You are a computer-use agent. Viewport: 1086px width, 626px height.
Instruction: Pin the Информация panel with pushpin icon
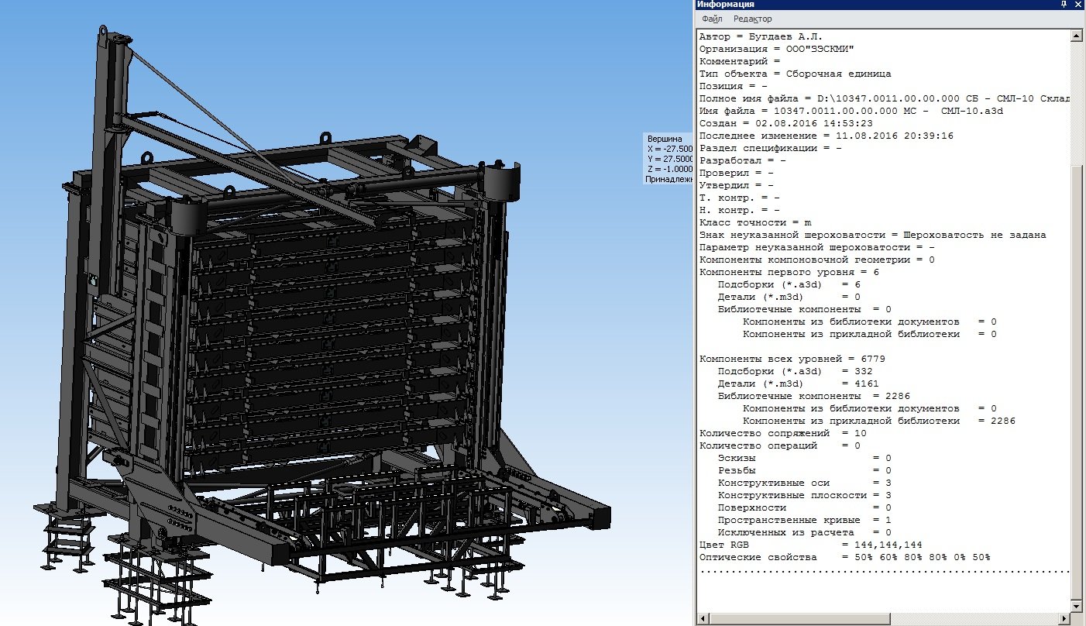(1064, 5)
